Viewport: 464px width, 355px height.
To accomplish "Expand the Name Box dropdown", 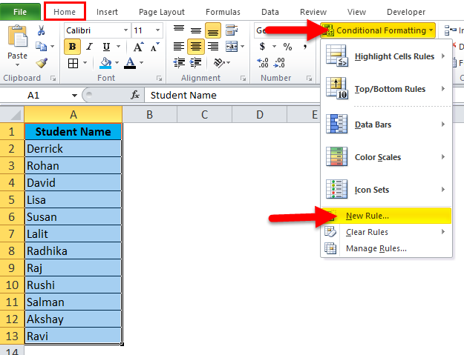I will click(x=74, y=96).
